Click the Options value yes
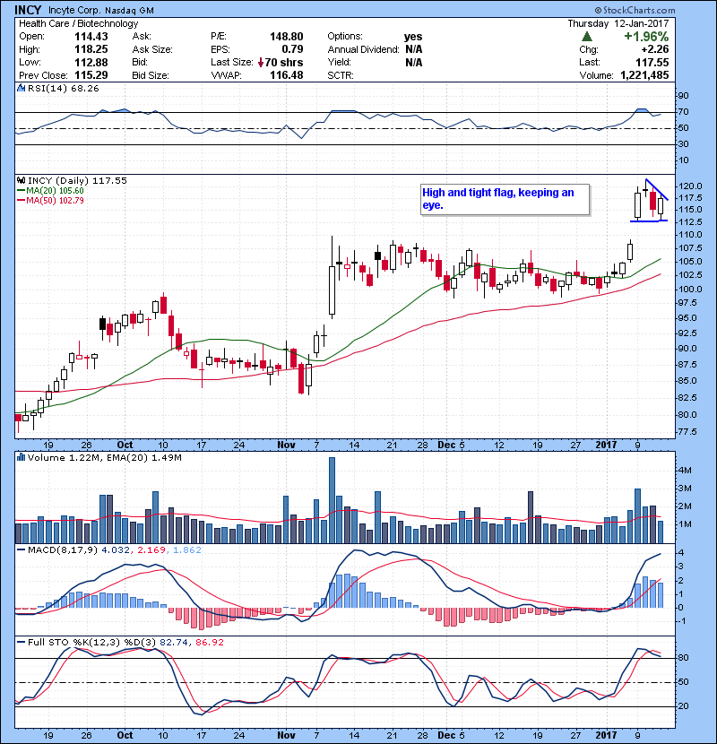The height and width of the screenshot is (744, 717). (x=413, y=37)
